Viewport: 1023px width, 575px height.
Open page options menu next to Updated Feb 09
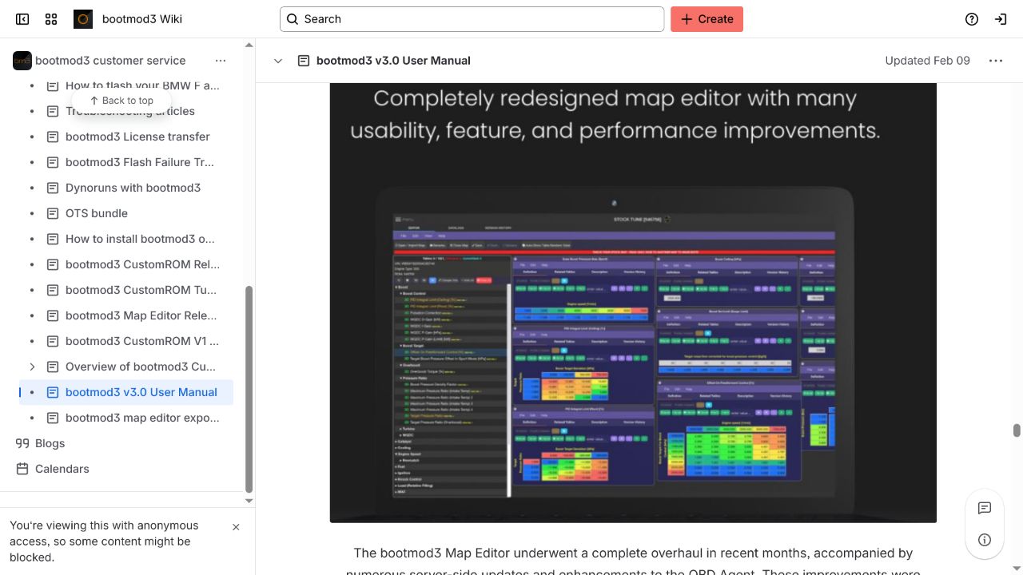[x=996, y=61]
